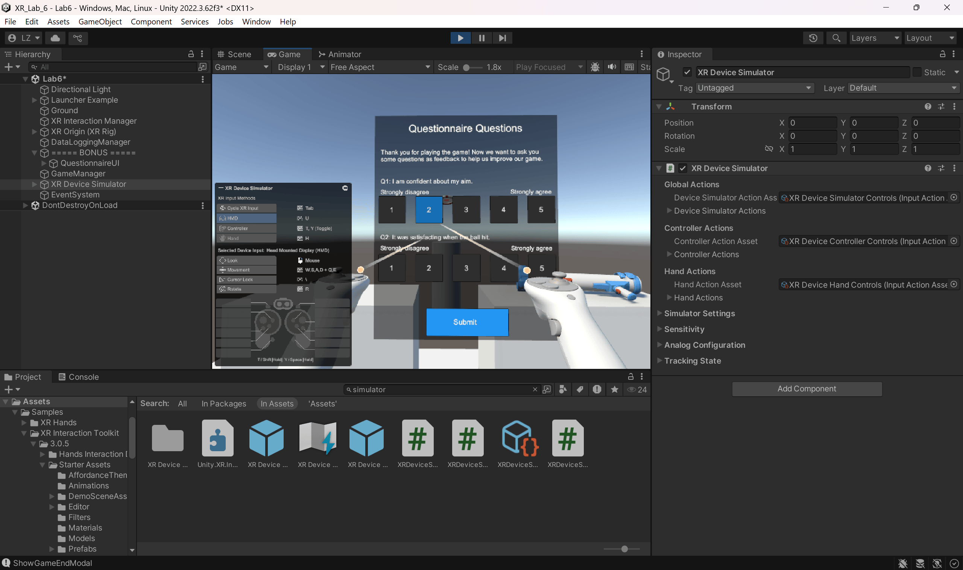This screenshot has height=570, width=963.
Task: Open the GameObject menu
Action: tap(100, 21)
